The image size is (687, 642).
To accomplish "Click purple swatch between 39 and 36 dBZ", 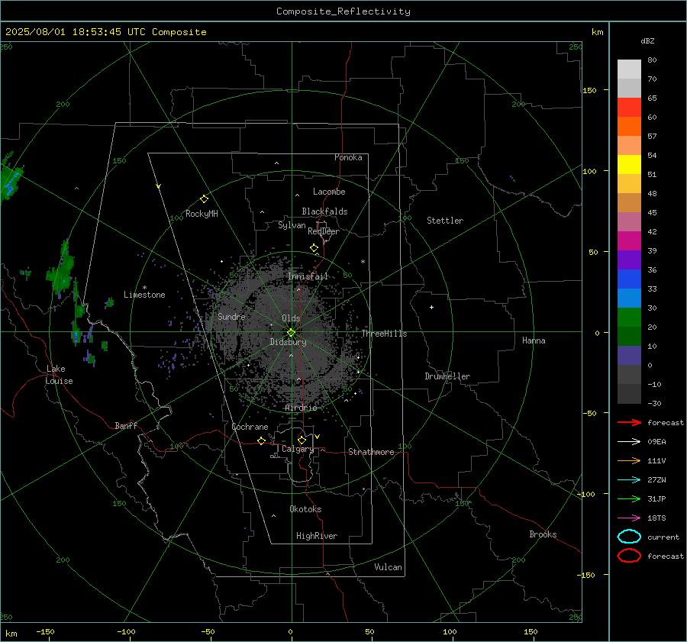I will [629, 260].
